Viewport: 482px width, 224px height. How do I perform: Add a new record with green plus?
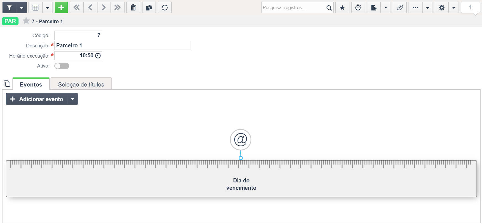61,7
